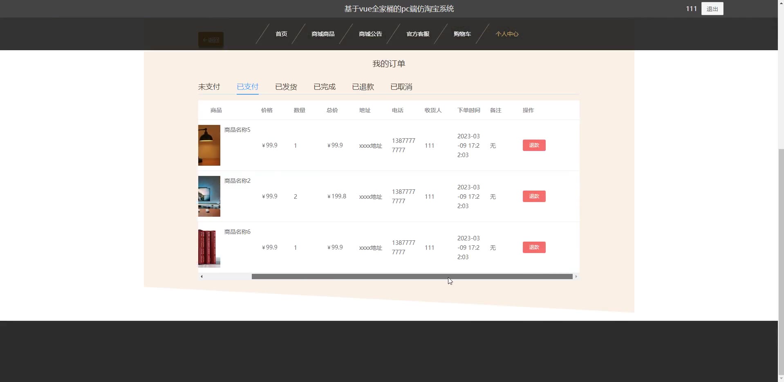Click the lamp thumbnail for 商品名称5
The width and height of the screenshot is (784, 382).
(x=209, y=145)
